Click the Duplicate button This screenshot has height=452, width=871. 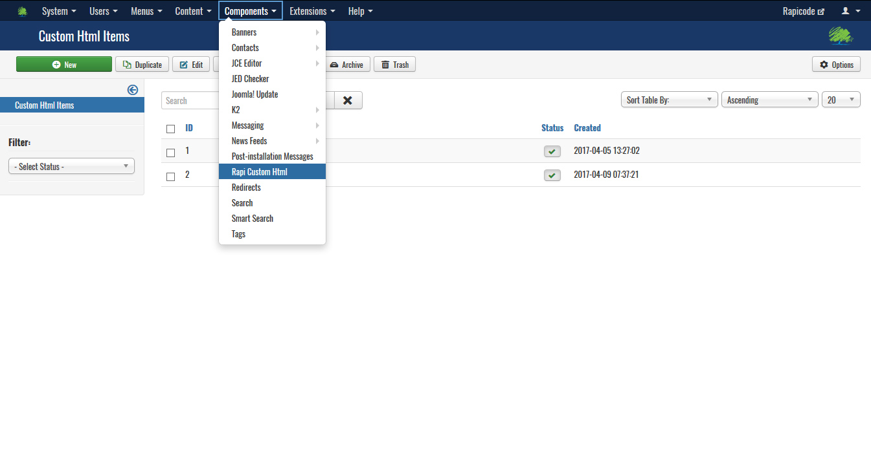tap(142, 64)
